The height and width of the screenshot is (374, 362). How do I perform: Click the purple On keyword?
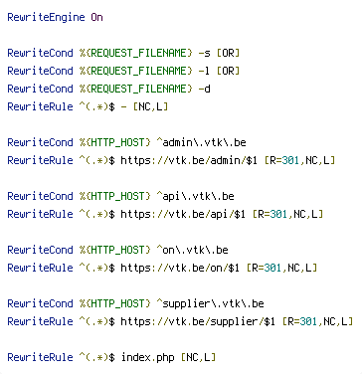96,17
